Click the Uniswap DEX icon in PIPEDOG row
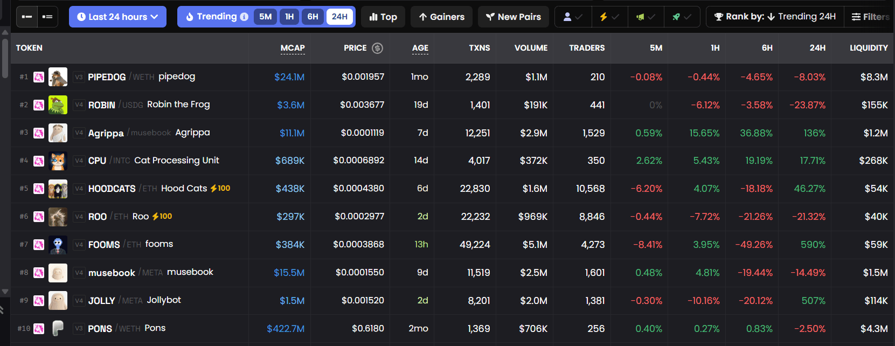 (x=39, y=77)
